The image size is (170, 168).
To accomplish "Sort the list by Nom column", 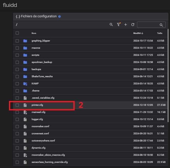I will (x=34, y=33).
